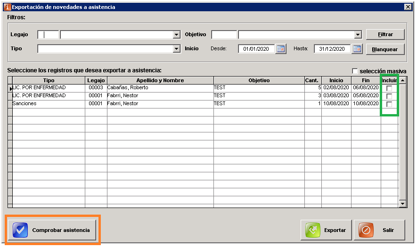Select the 'Sanciones' type cell
Viewport: 417px width, 247px height.
point(49,104)
